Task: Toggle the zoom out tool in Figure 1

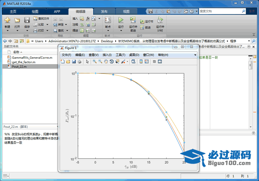Action: point(100,62)
